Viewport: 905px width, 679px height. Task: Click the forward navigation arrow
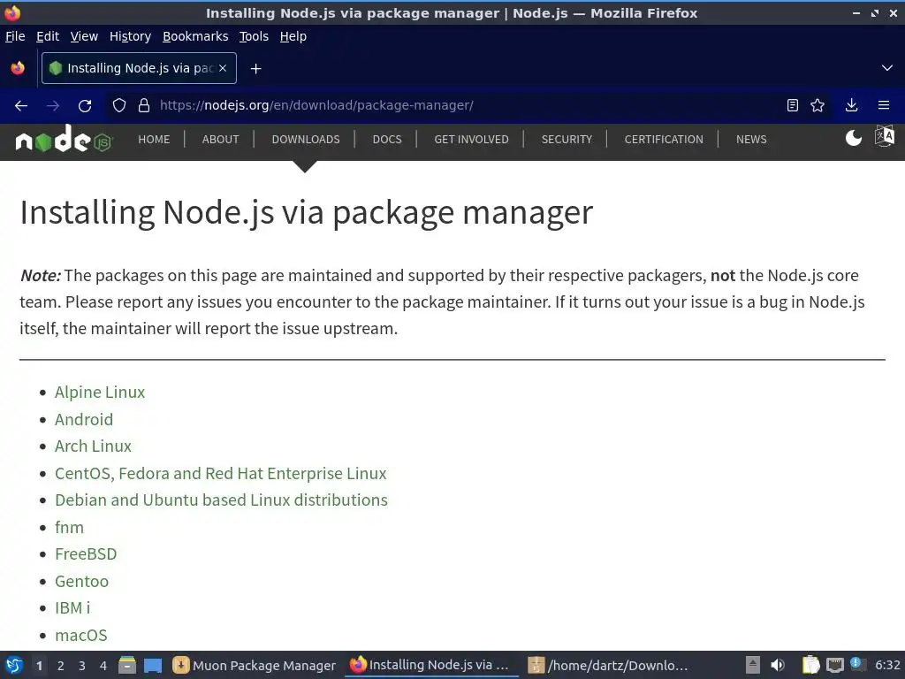pyautogui.click(x=52, y=106)
